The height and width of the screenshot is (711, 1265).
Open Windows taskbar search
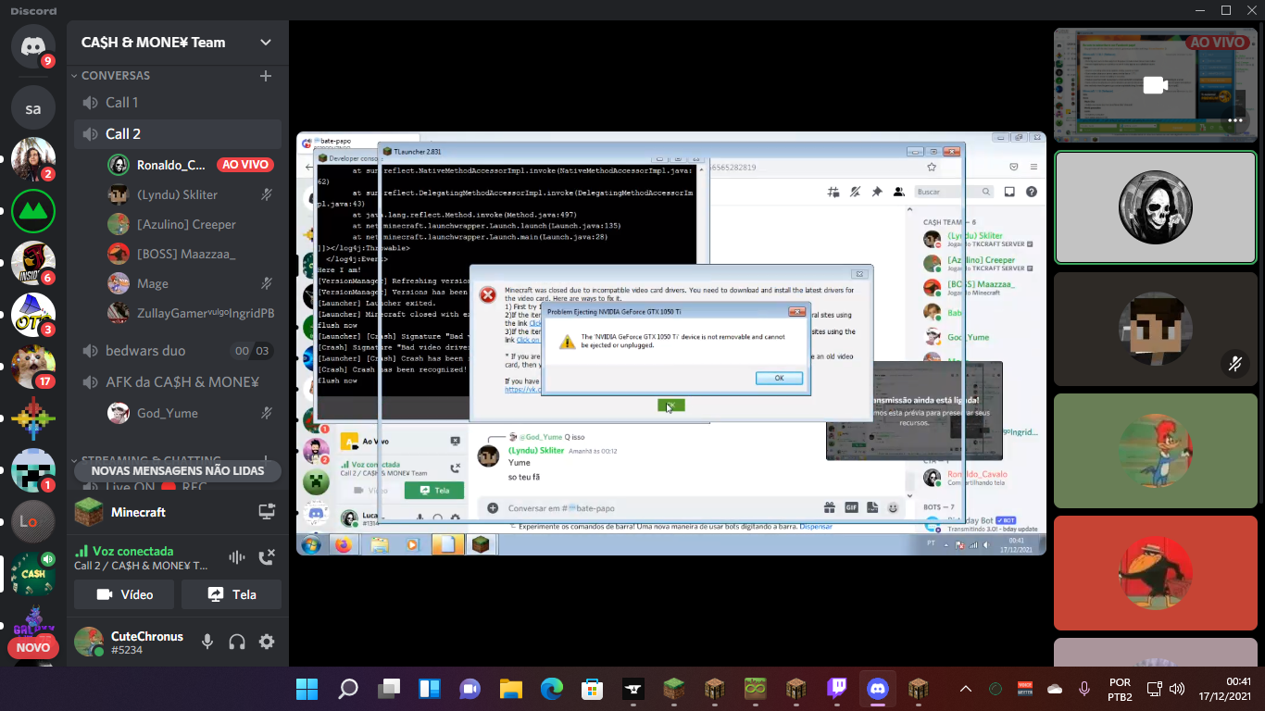point(348,689)
